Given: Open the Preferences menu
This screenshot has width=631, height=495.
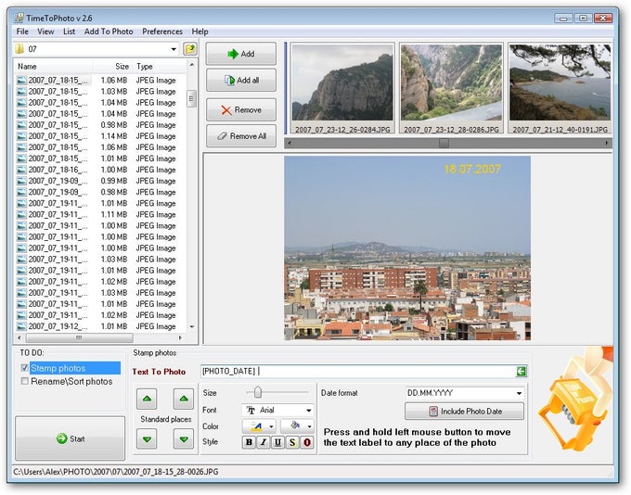Looking at the screenshot, I should [162, 32].
